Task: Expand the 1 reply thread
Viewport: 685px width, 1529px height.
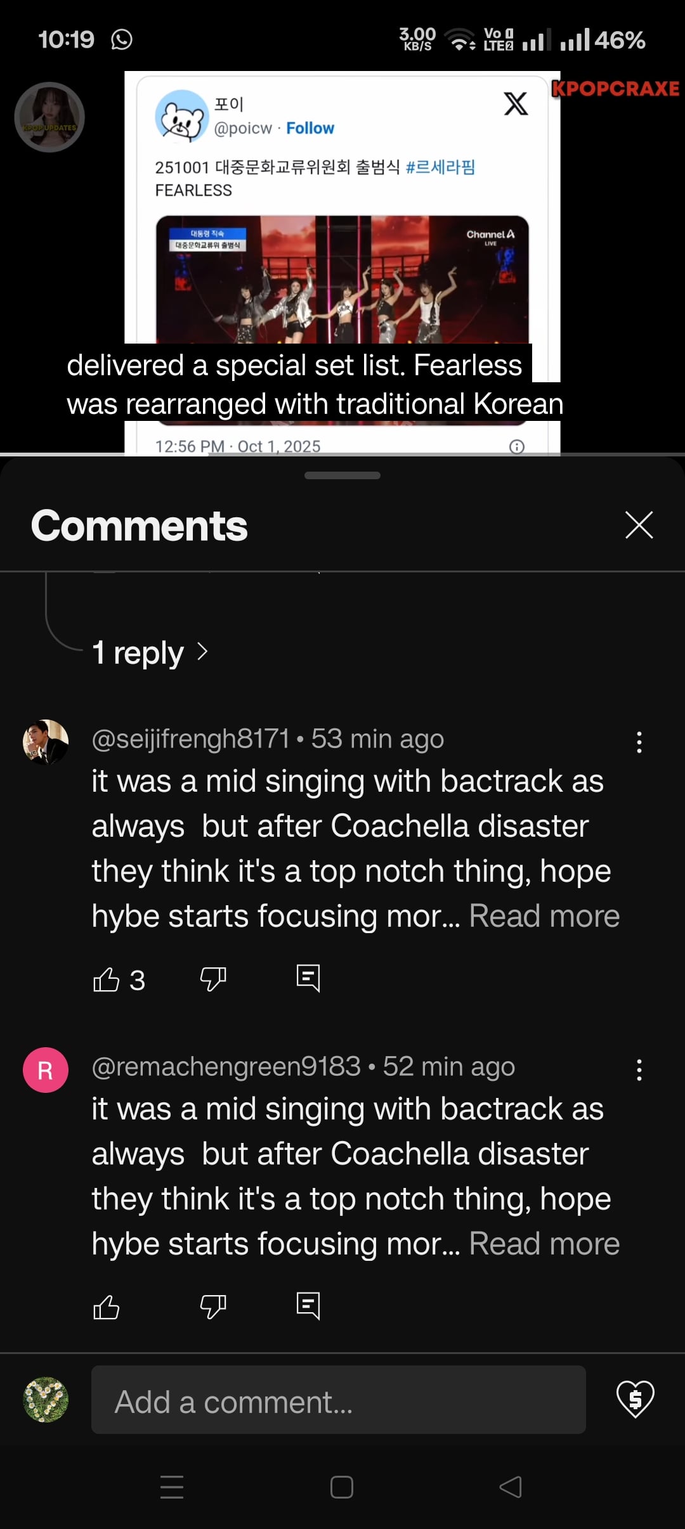Action: (x=150, y=652)
